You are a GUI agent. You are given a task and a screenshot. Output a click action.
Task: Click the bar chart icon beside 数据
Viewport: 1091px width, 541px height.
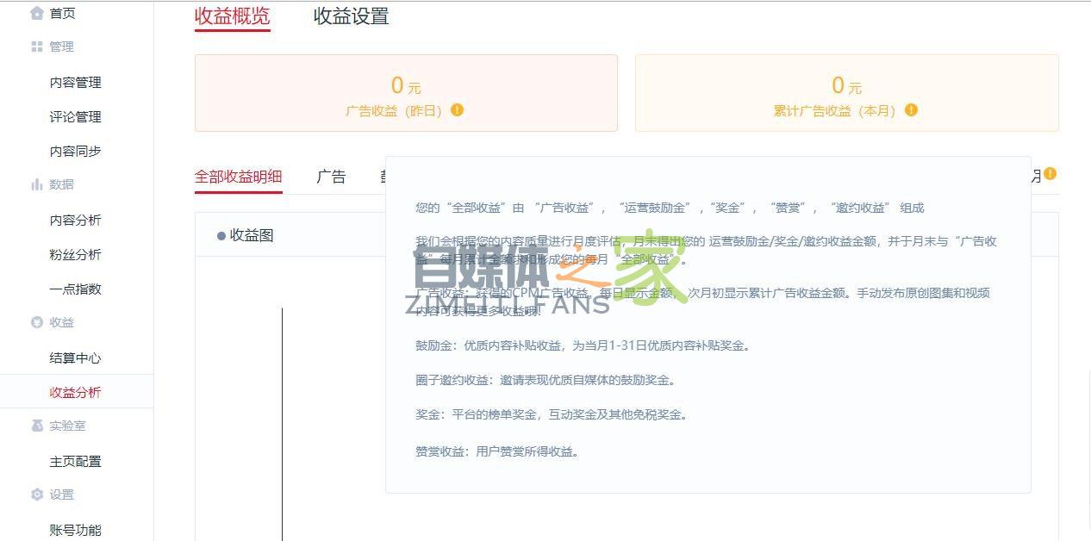pos(36,184)
